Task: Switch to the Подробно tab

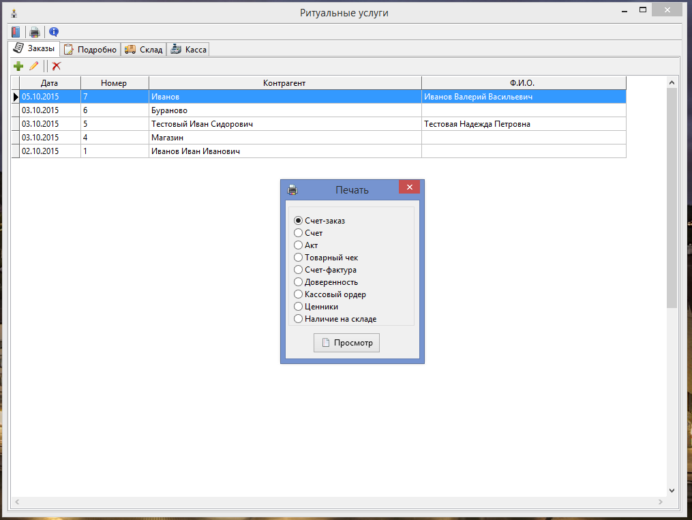Action: pyautogui.click(x=91, y=49)
